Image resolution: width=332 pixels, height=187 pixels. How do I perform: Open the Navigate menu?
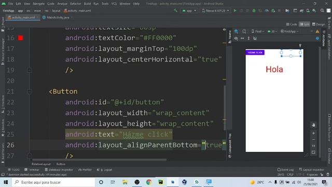click(39, 4)
